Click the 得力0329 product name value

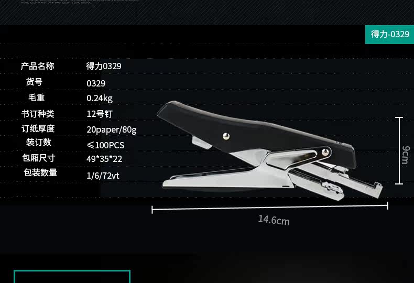pyautogui.click(x=104, y=66)
